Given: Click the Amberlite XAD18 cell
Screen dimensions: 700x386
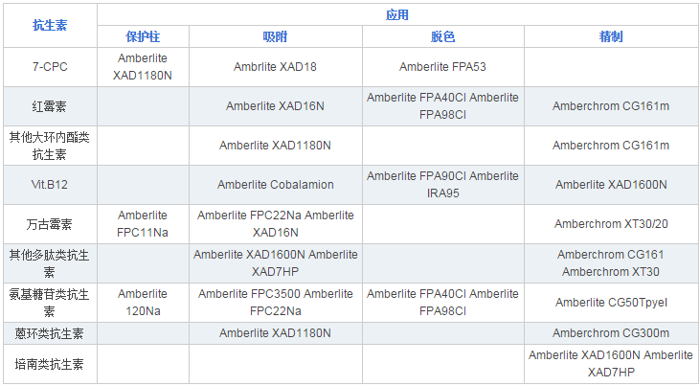Looking at the screenshot, I should click(x=275, y=67).
